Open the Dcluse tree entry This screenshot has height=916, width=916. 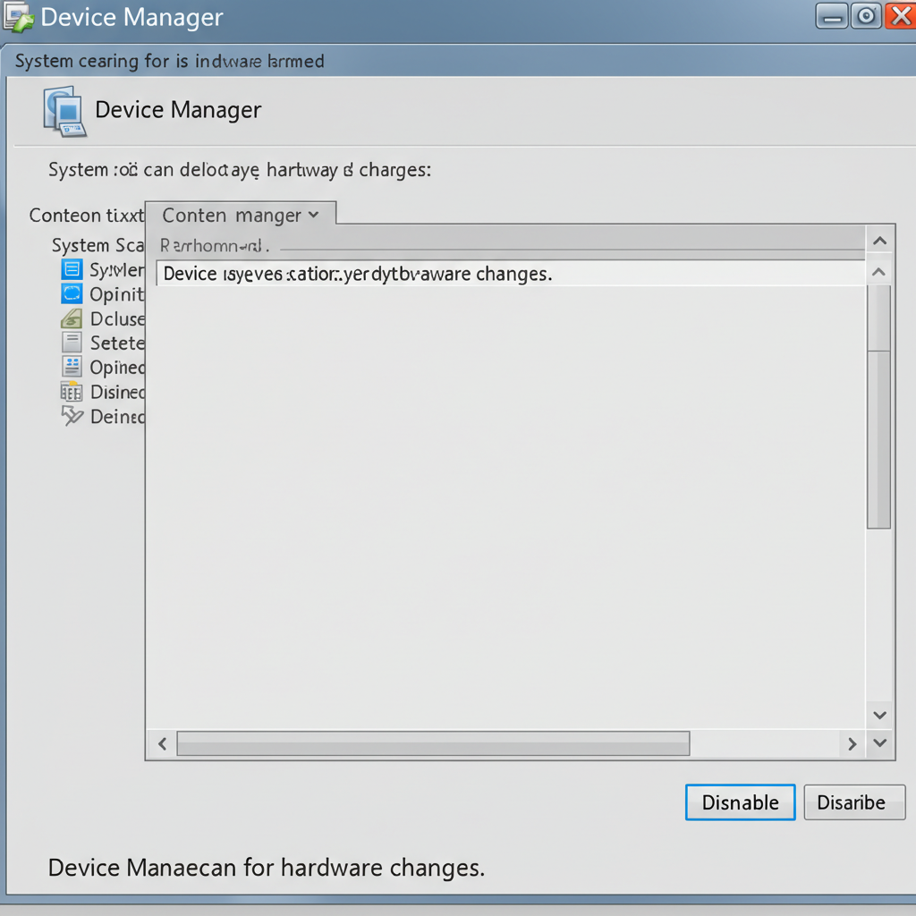[x=117, y=319]
